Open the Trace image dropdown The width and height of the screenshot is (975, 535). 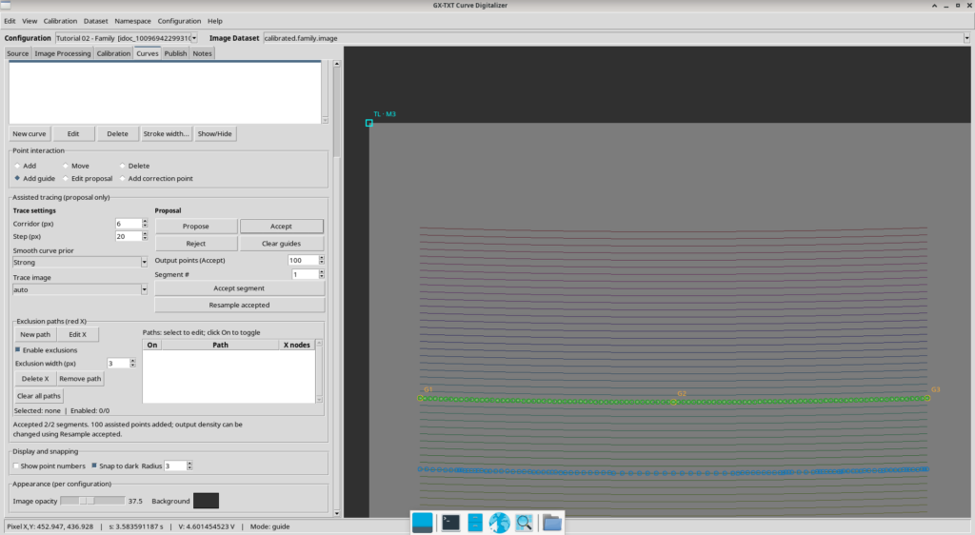click(80, 289)
